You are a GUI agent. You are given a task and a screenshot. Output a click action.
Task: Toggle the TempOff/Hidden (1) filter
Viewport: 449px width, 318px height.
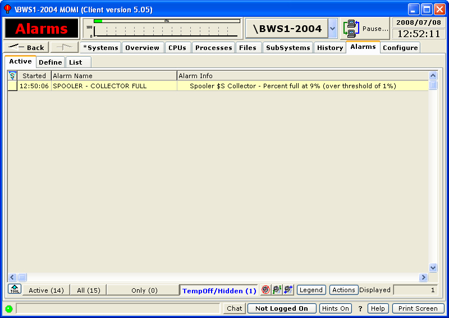(219, 290)
